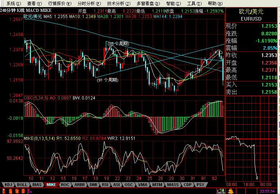Image resolution: width=280 pixels, height=194 pixels.
Task: Click the third red status bar icon
Action: pyautogui.click(x=17, y=191)
